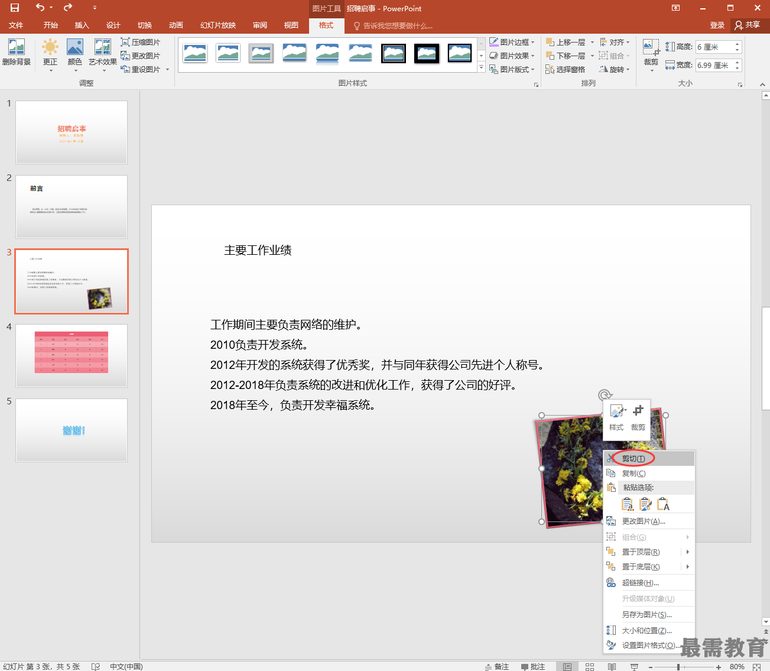Click Compress Pictures (压缩图片)
Screen dimensions: 770x671
pos(141,42)
